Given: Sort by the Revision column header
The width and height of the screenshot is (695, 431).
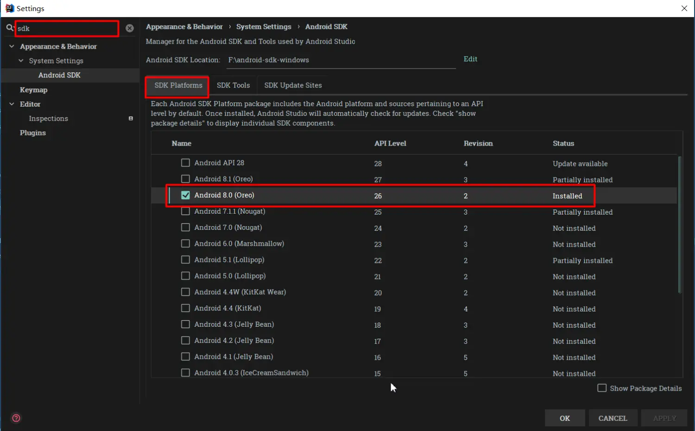Looking at the screenshot, I should tap(478, 144).
